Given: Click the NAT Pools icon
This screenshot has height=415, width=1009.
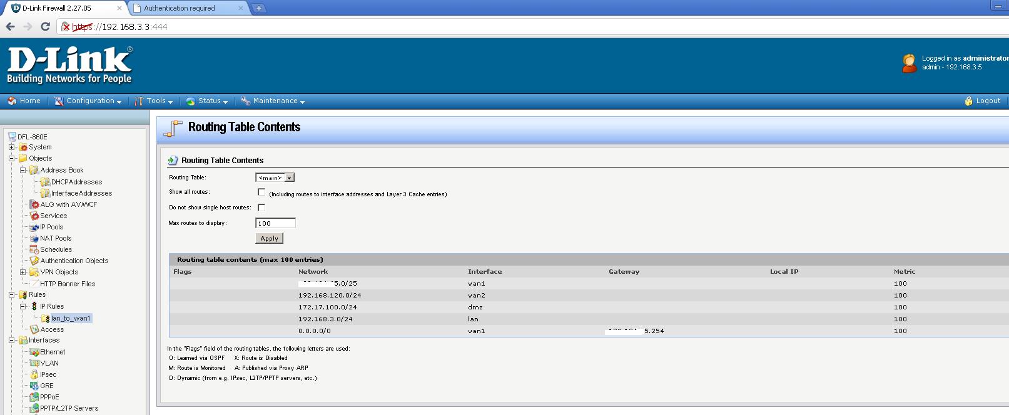Looking at the screenshot, I should [x=34, y=238].
